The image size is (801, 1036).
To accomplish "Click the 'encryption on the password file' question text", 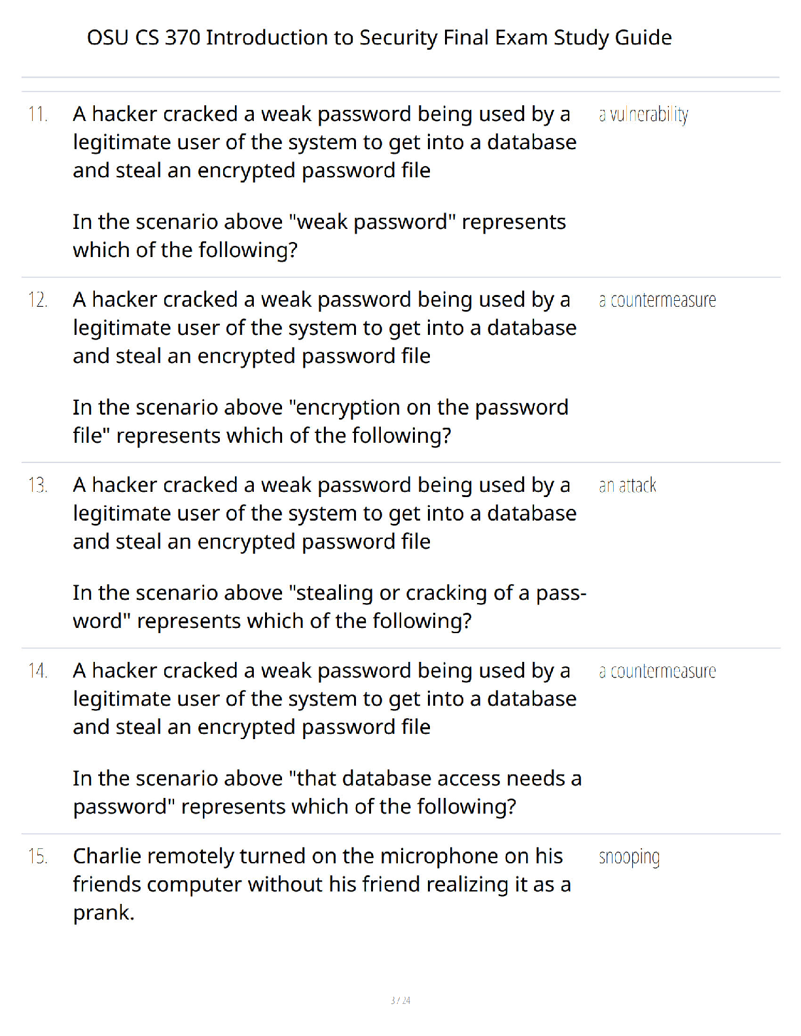I will 321,421.
